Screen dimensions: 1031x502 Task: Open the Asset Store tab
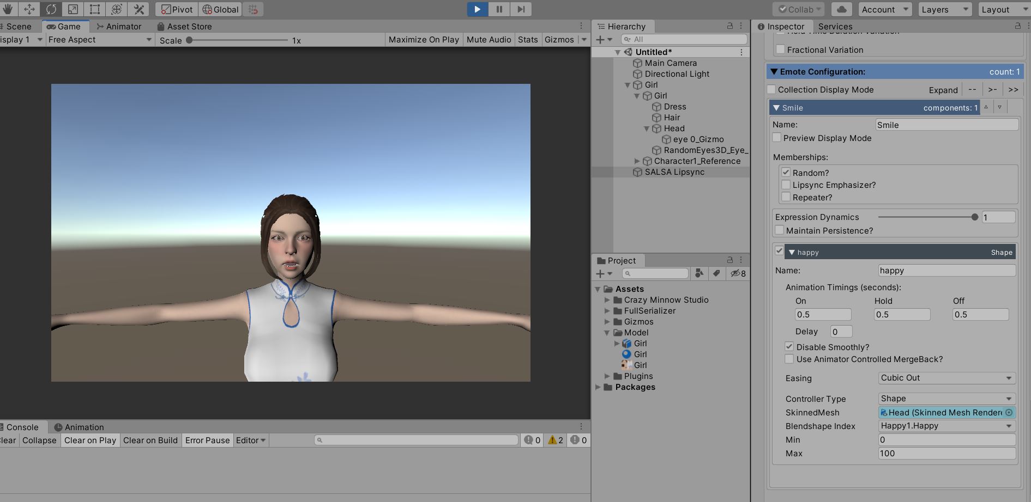pyautogui.click(x=184, y=26)
